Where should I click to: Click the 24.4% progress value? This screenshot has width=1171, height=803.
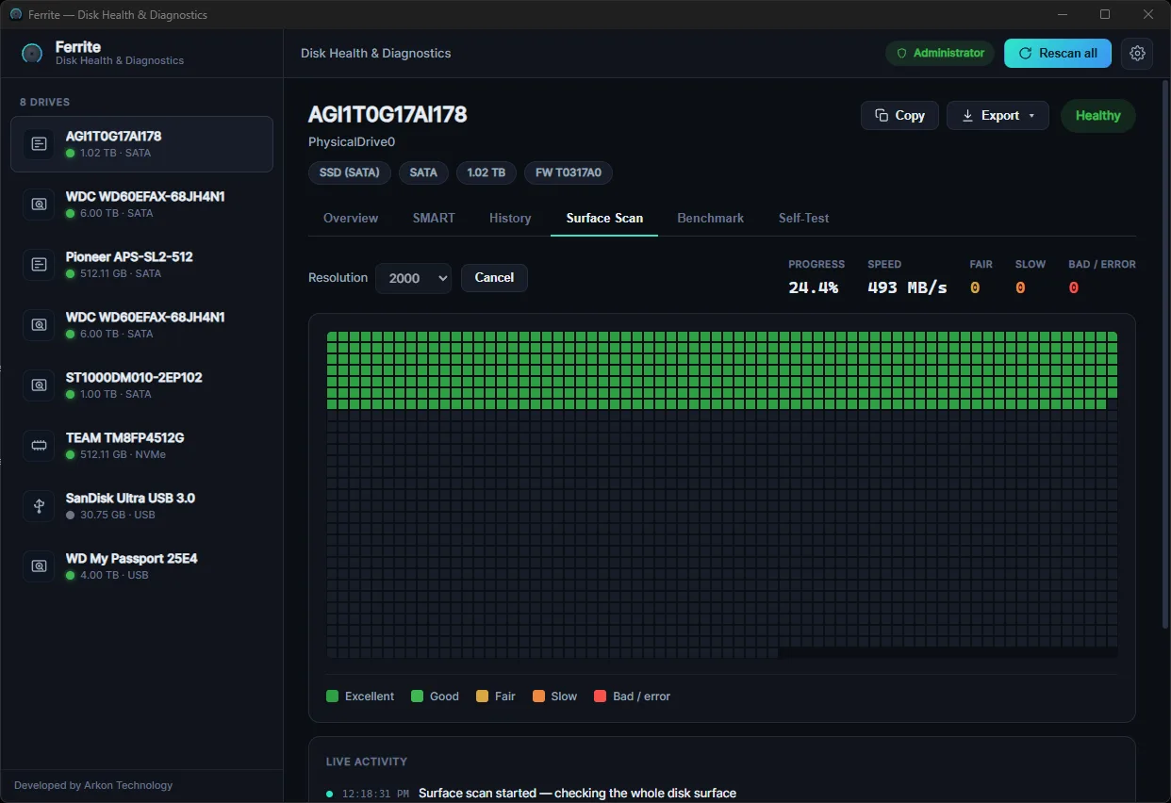[x=814, y=287]
